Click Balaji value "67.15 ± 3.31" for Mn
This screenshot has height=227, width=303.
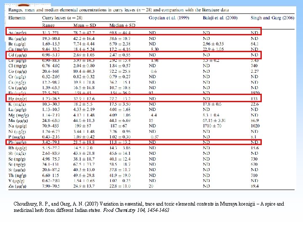214,121
